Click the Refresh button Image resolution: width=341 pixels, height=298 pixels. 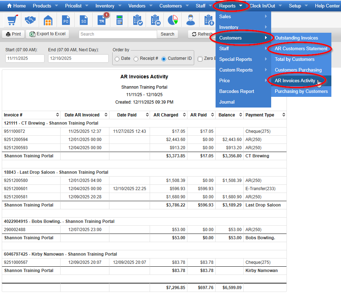202,34
